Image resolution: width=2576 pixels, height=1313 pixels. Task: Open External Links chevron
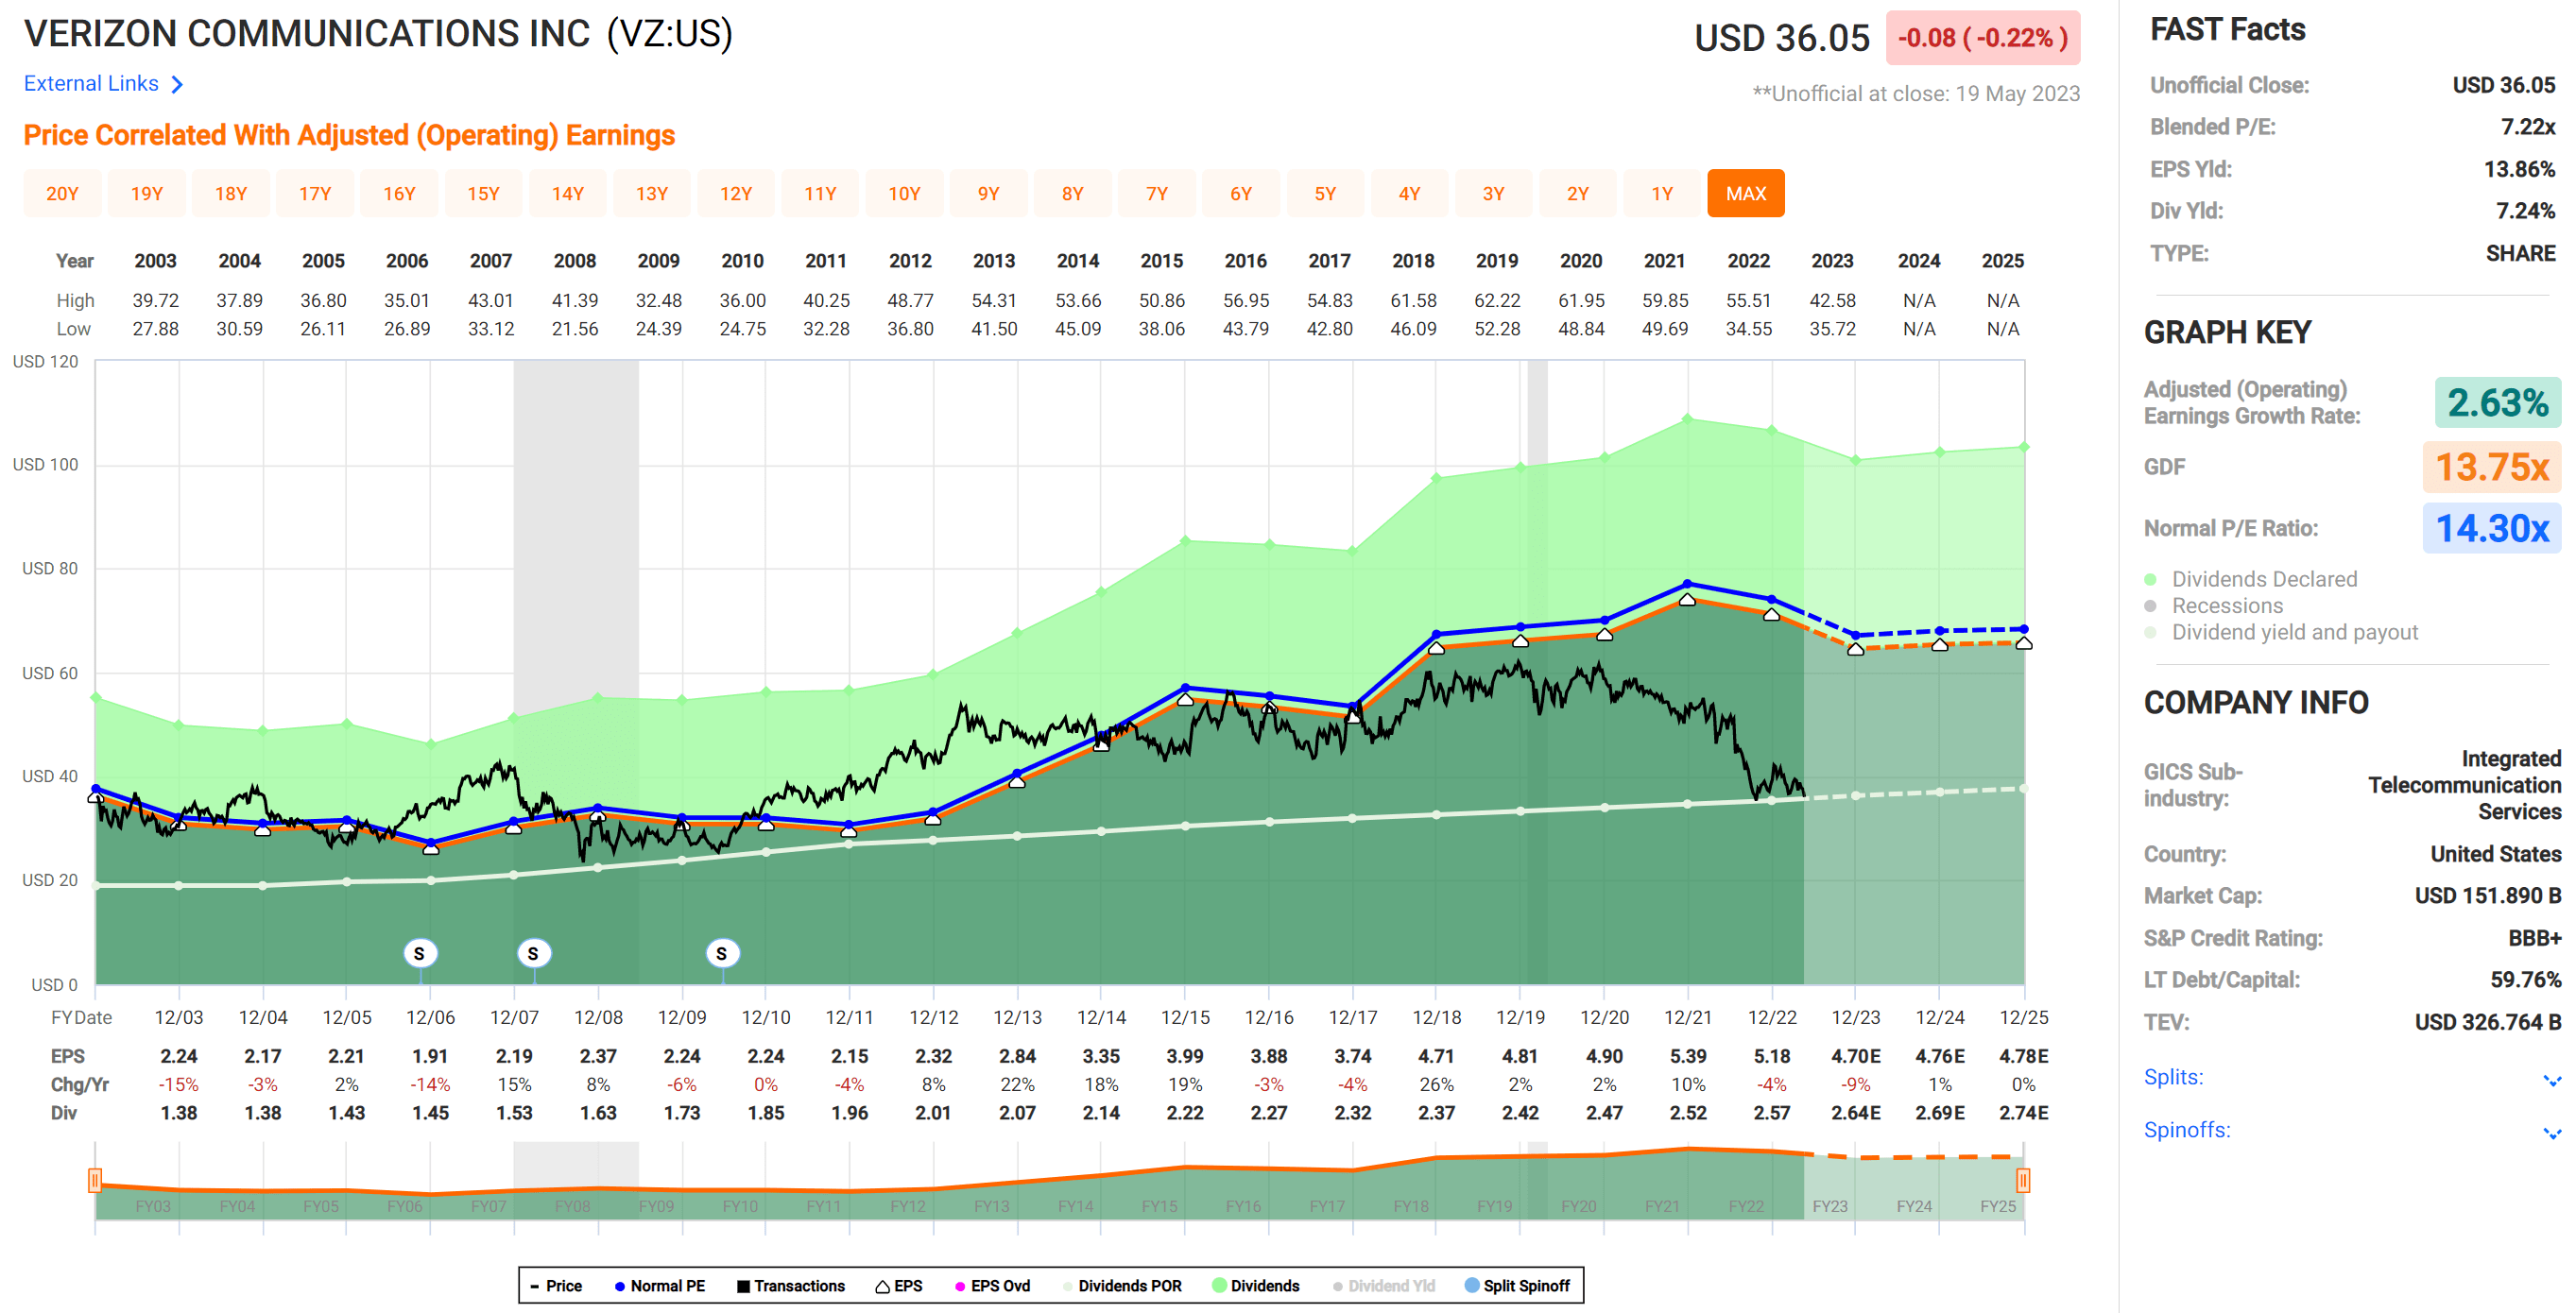(177, 84)
